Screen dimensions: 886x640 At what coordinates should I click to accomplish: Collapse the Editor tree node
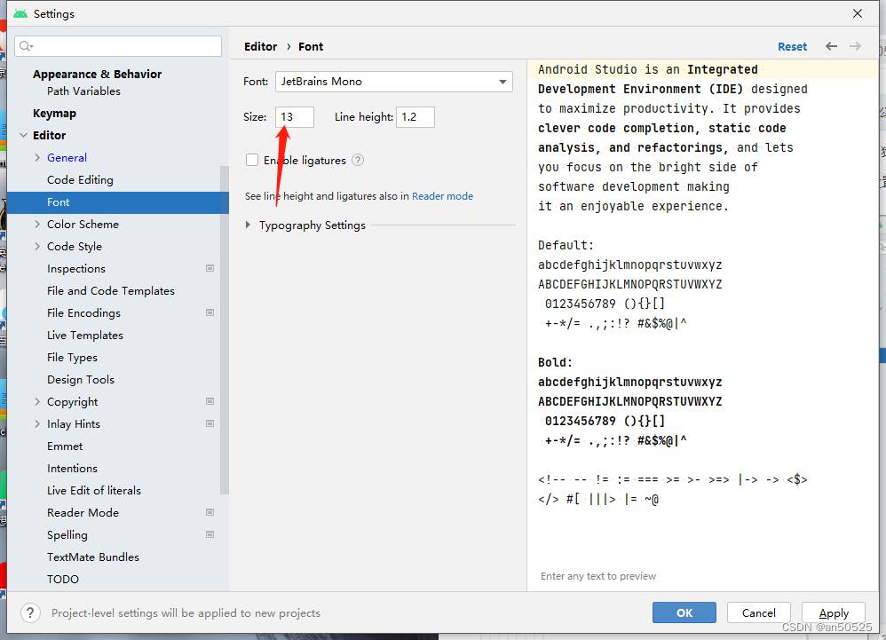(24, 135)
